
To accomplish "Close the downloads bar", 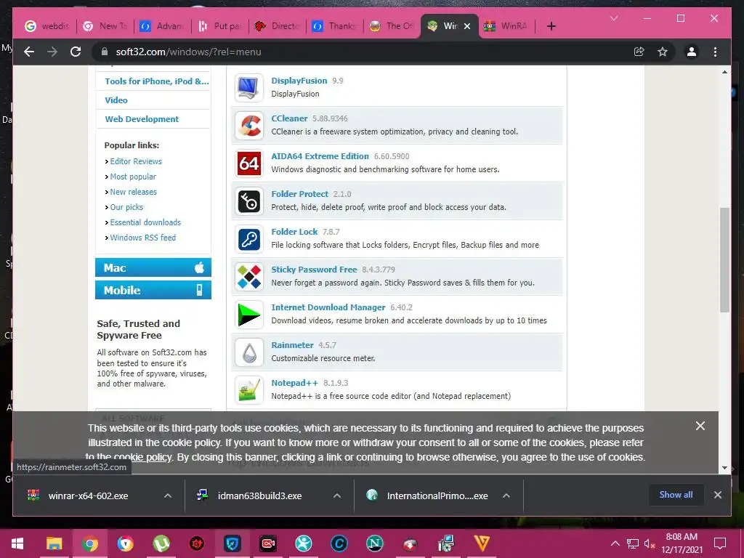I will click(717, 495).
